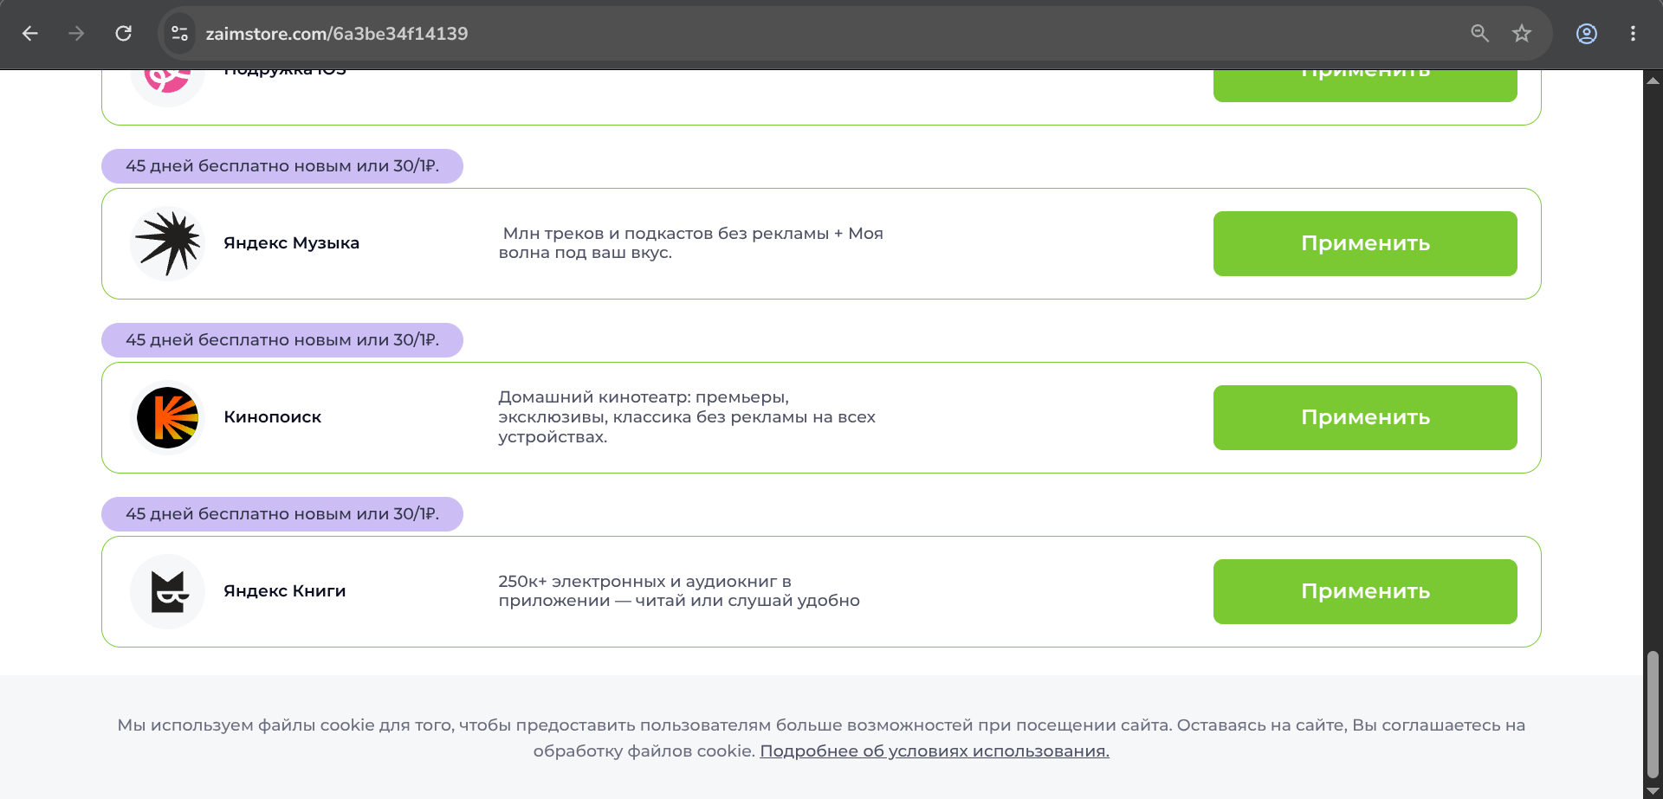
Task: Click the 45 дней бесплатно badge above Кинопоиск
Action: point(282,340)
